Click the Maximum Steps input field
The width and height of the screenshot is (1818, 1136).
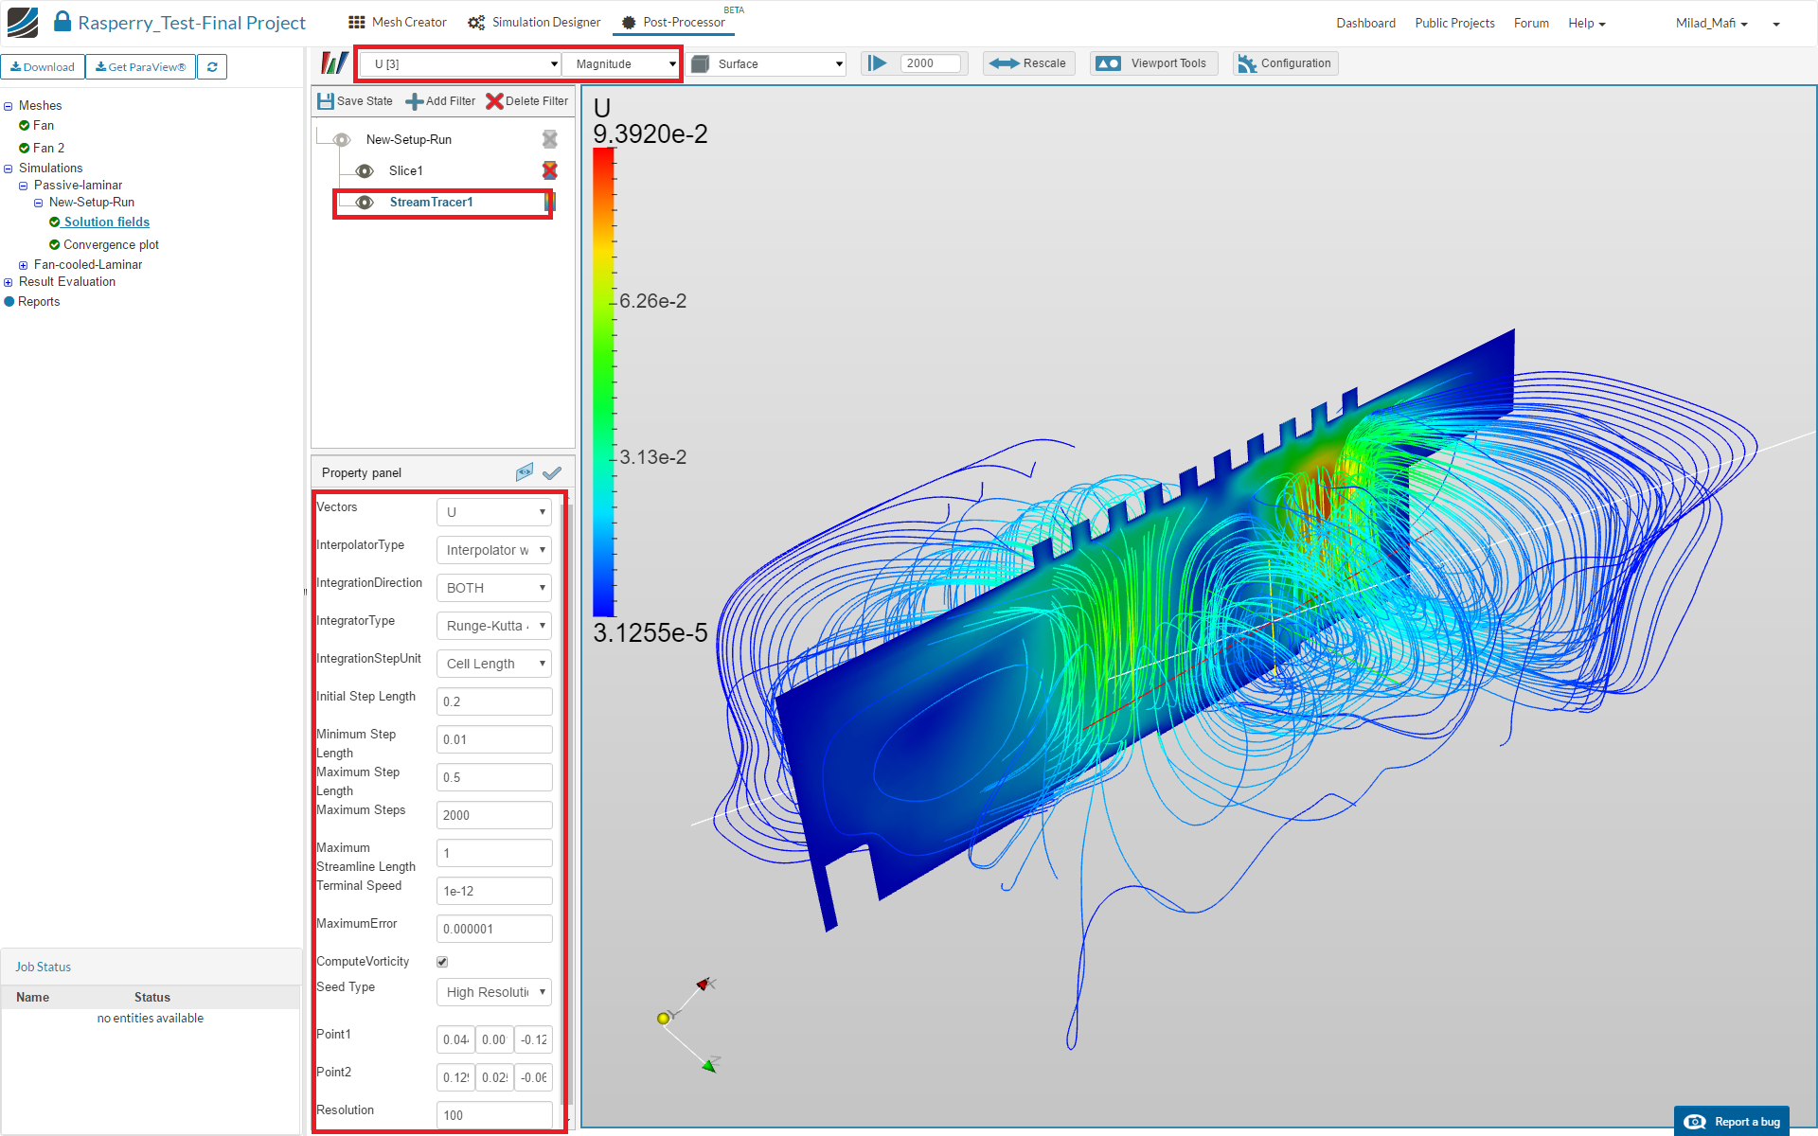tap(493, 815)
